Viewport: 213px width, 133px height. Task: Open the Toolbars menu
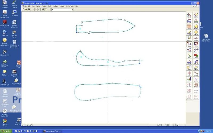pos(55,6)
